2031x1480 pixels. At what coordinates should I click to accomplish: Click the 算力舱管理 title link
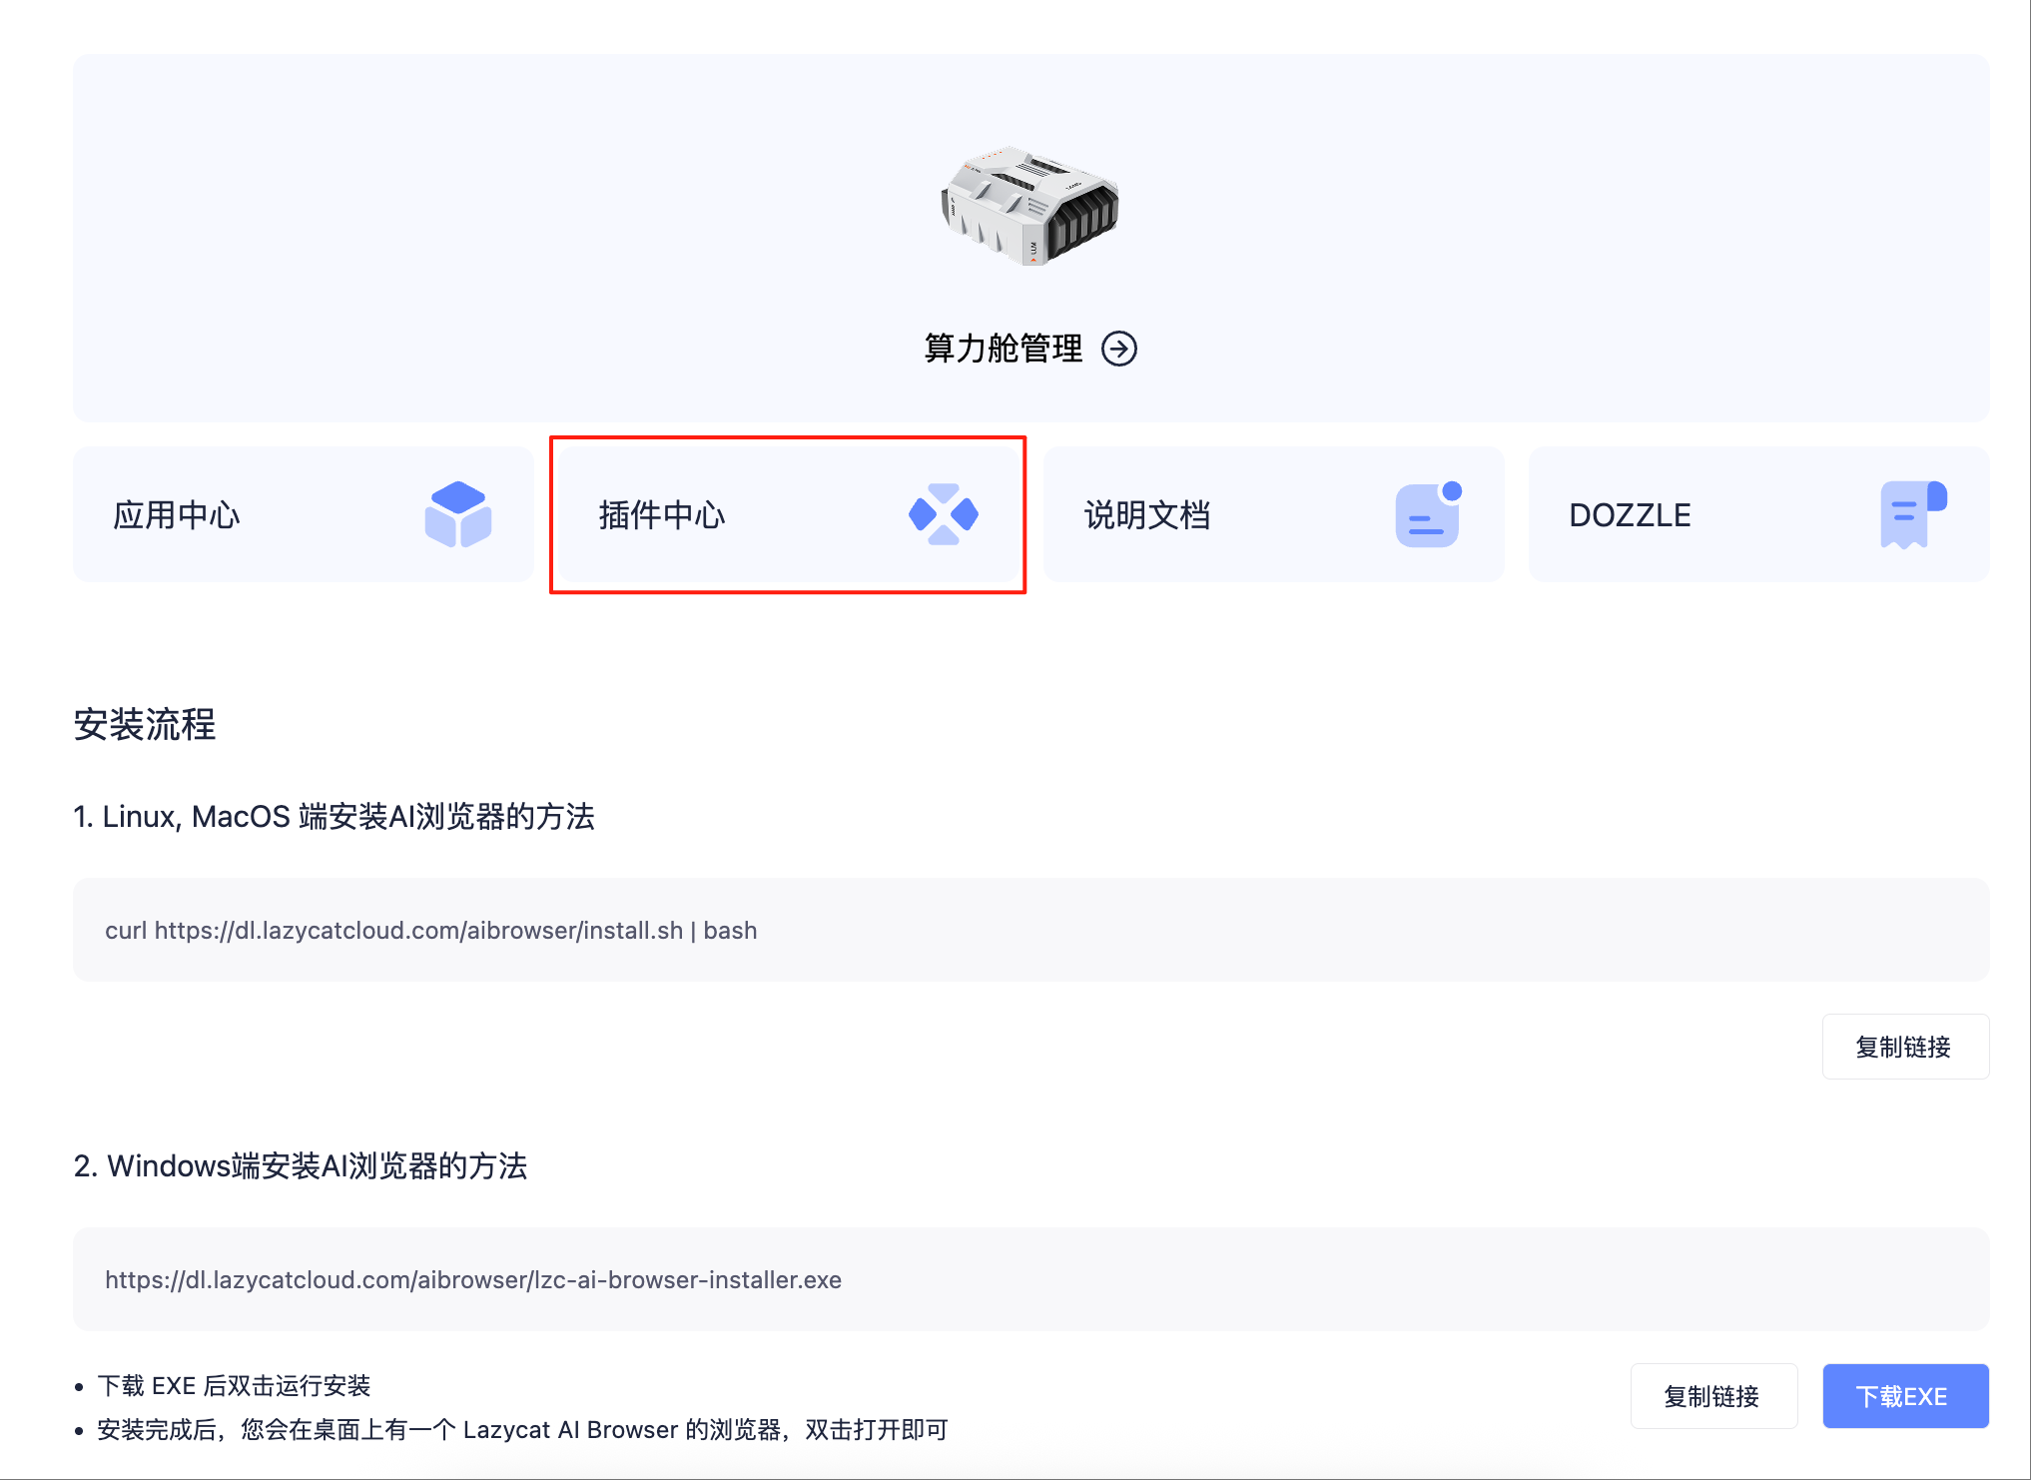pos(1003,349)
